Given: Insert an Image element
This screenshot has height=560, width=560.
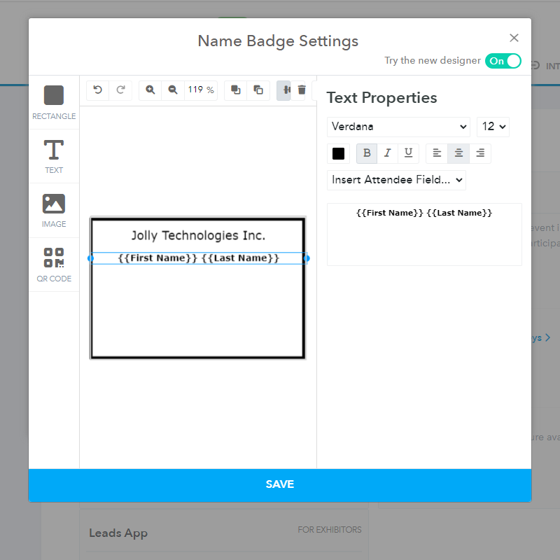Looking at the screenshot, I should [x=54, y=210].
